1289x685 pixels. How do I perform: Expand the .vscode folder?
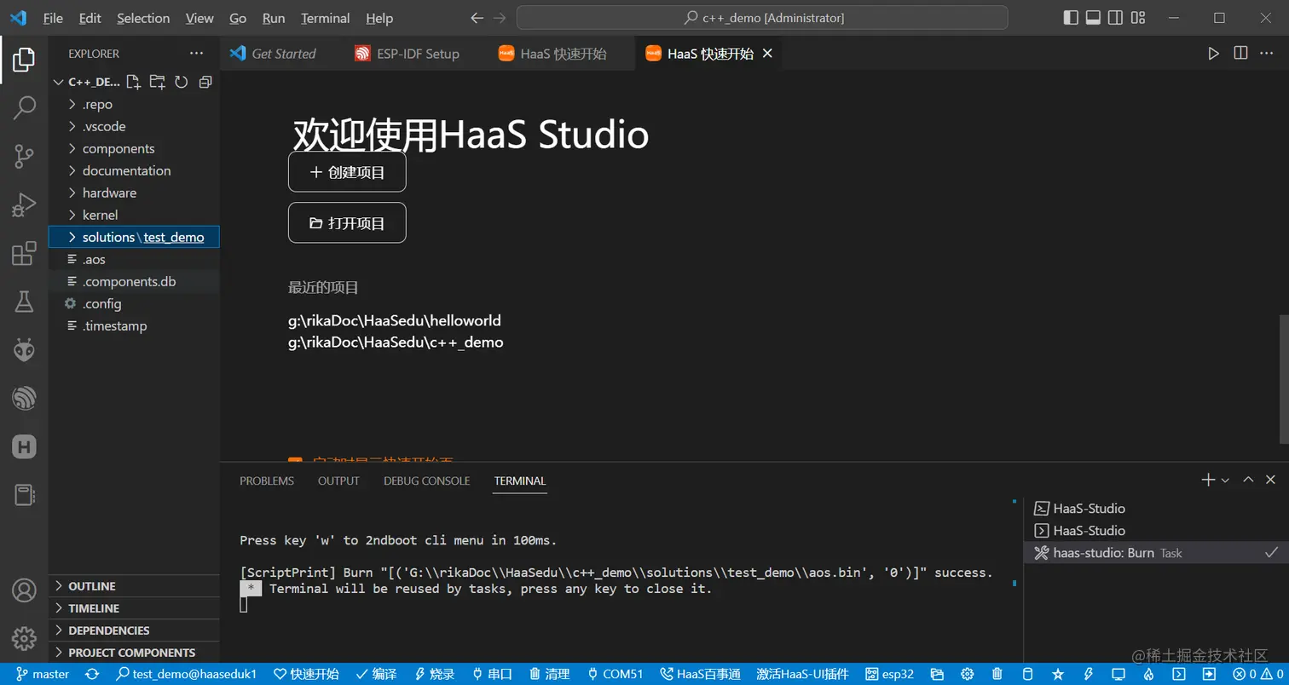click(134, 127)
